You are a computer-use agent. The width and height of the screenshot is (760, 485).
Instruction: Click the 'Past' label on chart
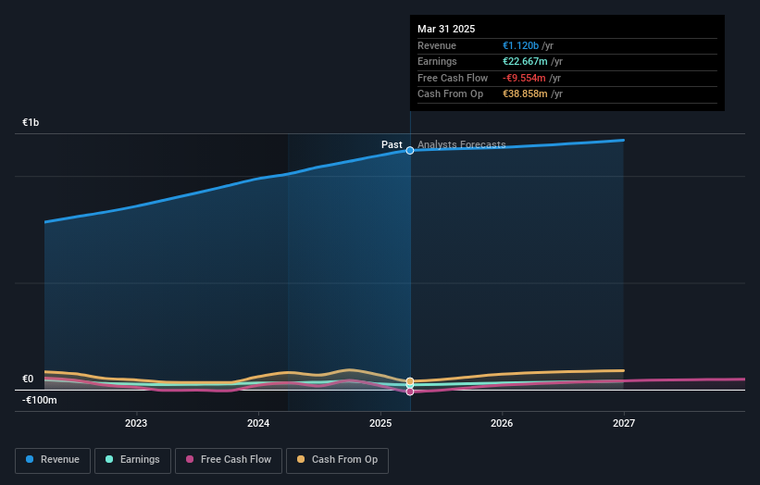pyautogui.click(x=392, y=144)
